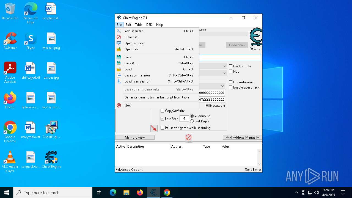Image resolution: width=352 pixels, height=198 pixels.
Task: Click the Type here to search box
Action: (x=53, y=193)
